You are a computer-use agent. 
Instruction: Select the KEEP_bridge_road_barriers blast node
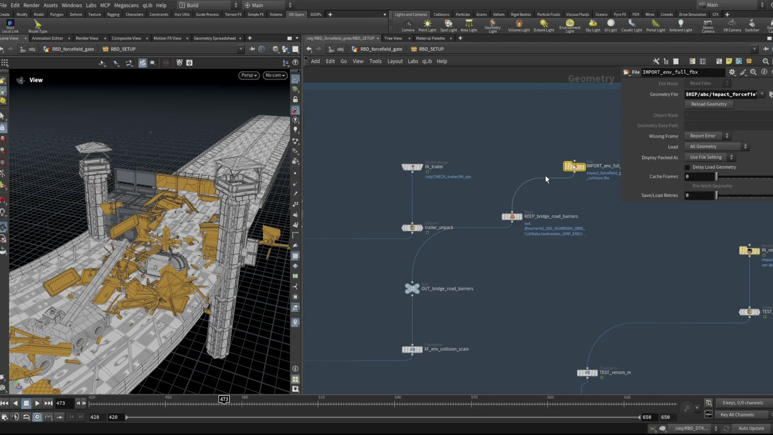point(512,217)
